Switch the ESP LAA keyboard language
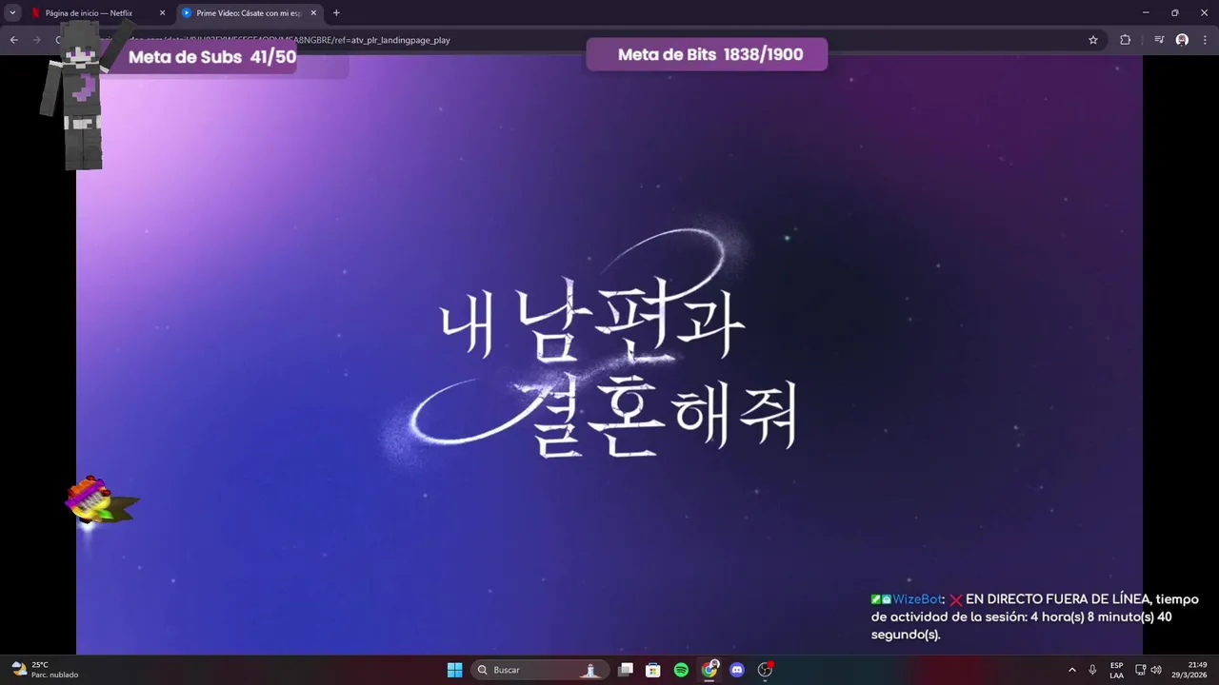This screenshot has height=685, width=1219. tap(1116, 670)
